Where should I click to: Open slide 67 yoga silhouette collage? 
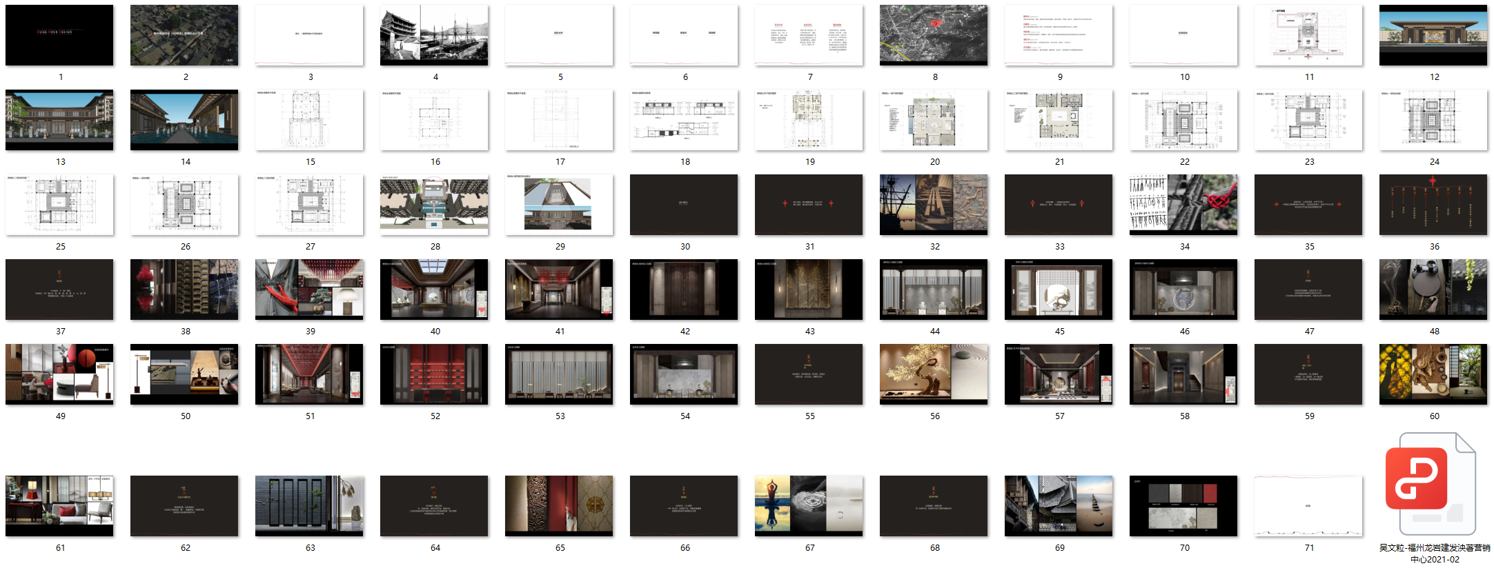[809, 506]
